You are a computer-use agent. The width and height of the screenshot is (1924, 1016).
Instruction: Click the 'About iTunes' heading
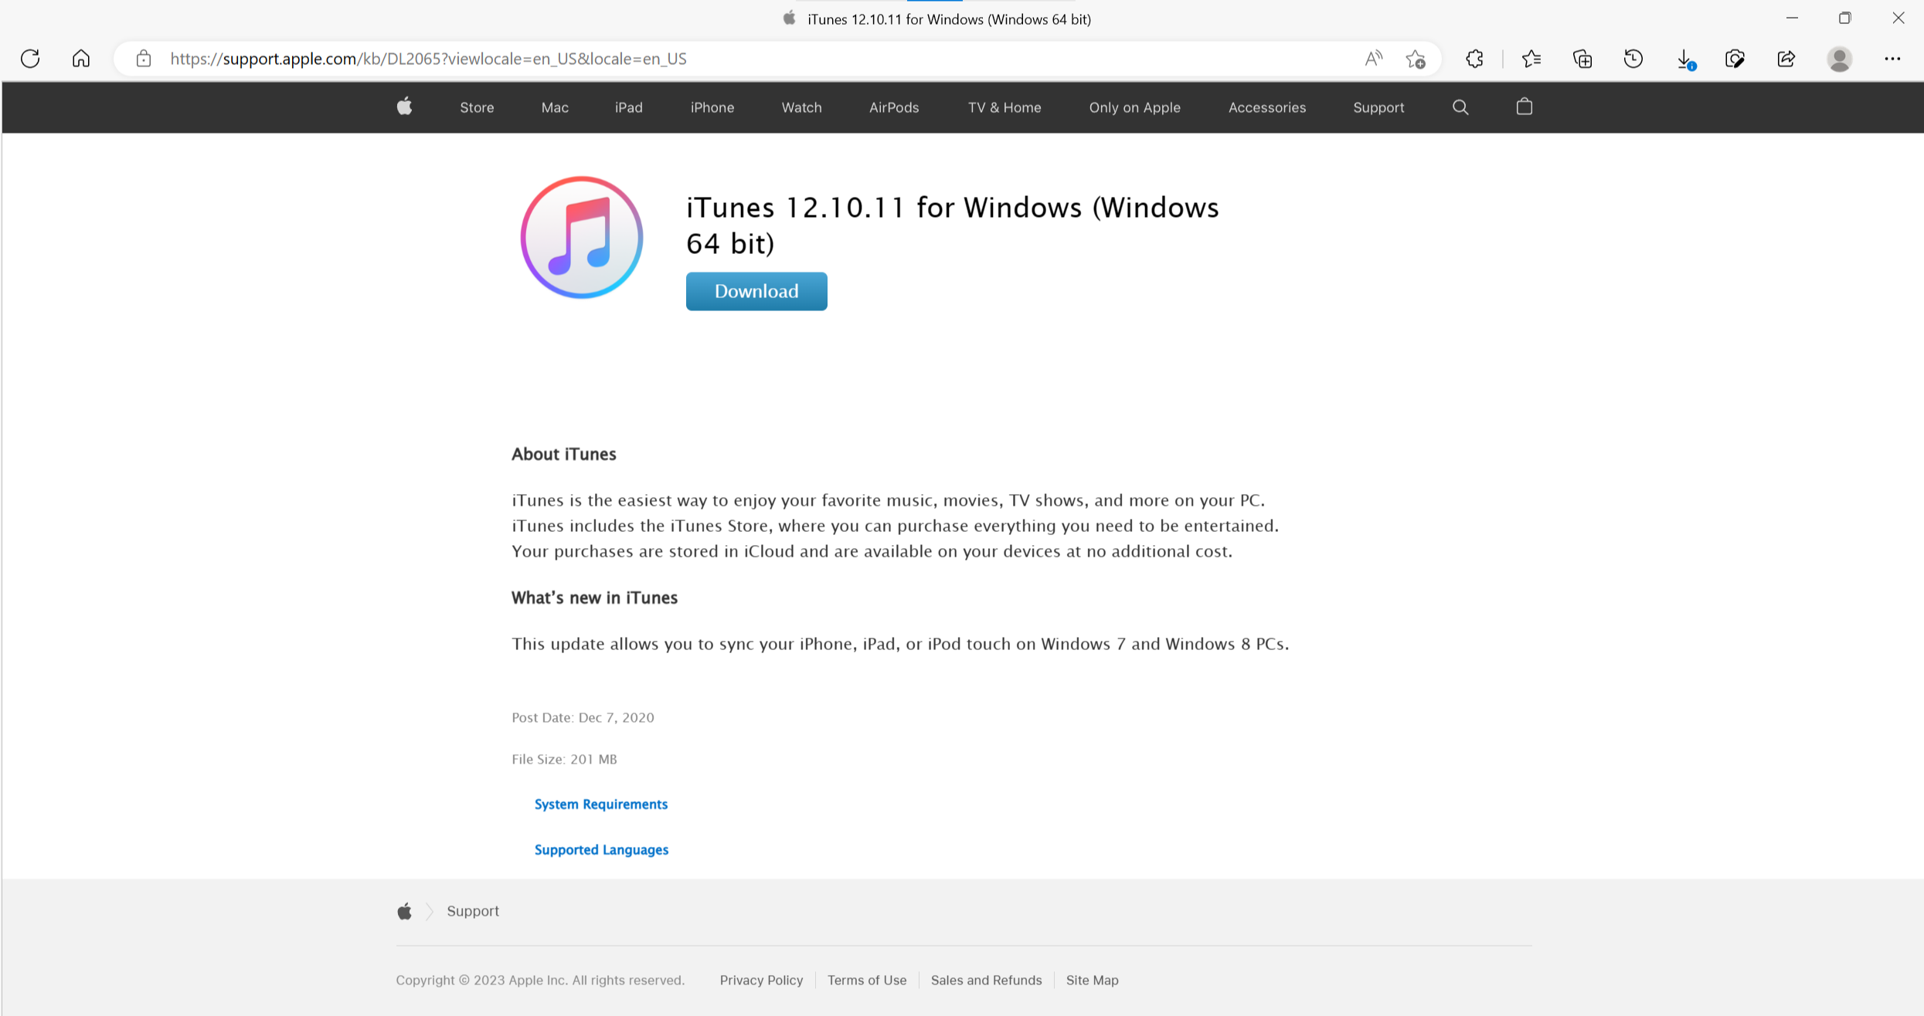(563, 454)
